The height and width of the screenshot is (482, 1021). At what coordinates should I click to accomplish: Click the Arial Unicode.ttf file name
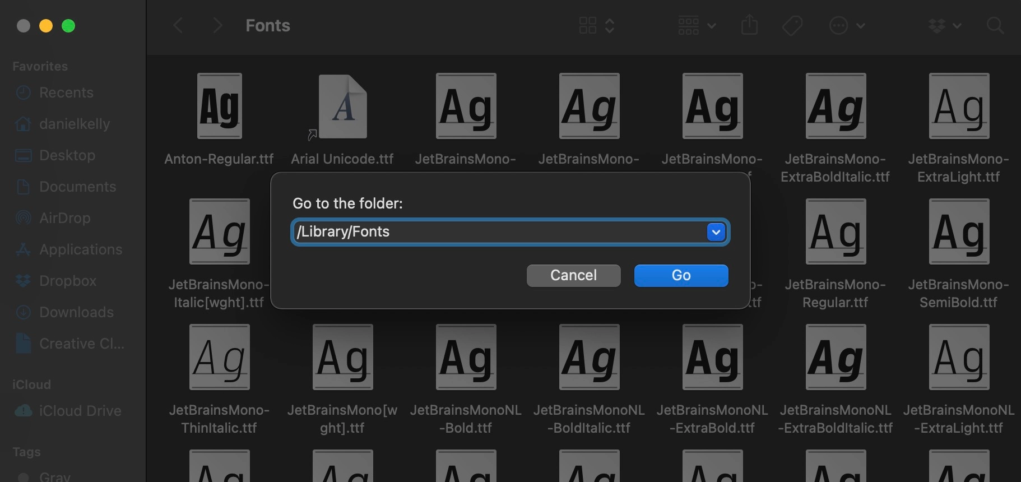click(x=342, y=159)
